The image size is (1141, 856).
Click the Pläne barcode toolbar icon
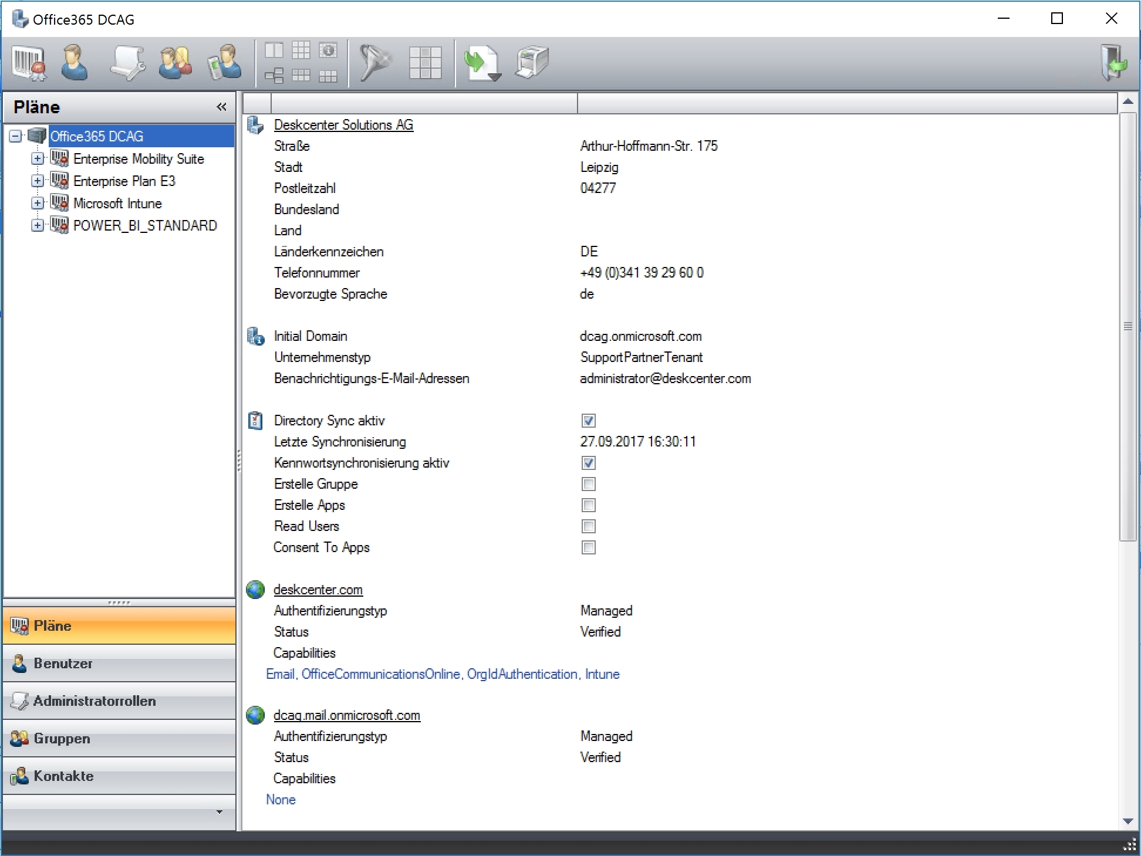(28, 63)
